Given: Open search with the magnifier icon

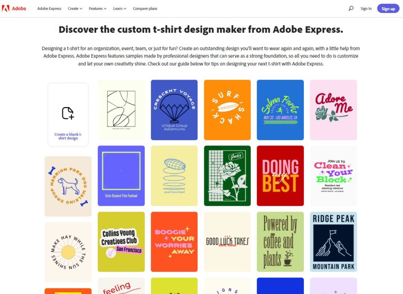Looking at the screenshot, I should tap(351, 9).
